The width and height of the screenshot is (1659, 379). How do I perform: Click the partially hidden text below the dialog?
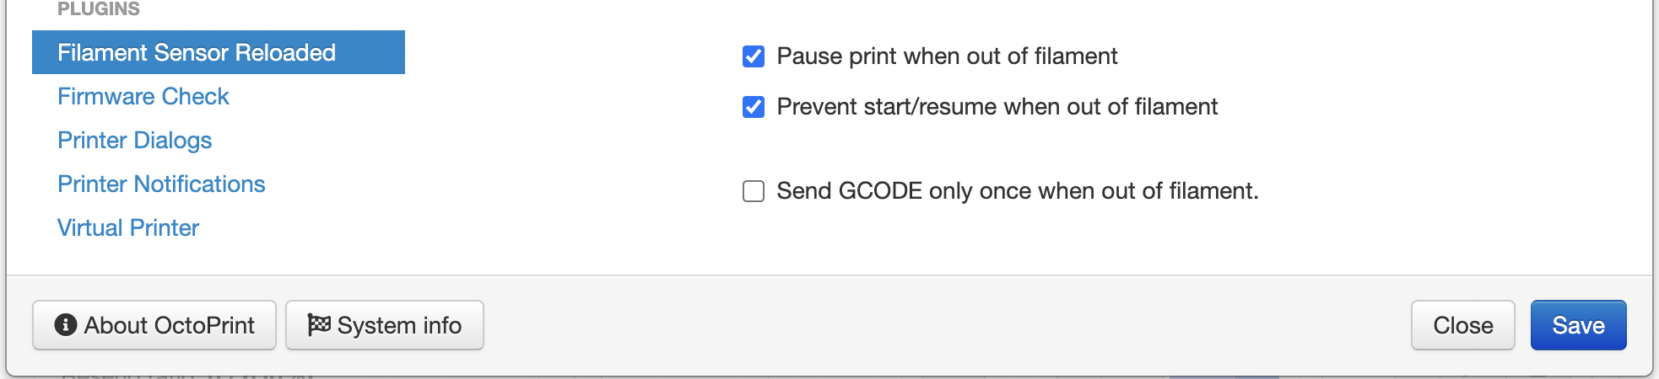[x=187, y=376]
